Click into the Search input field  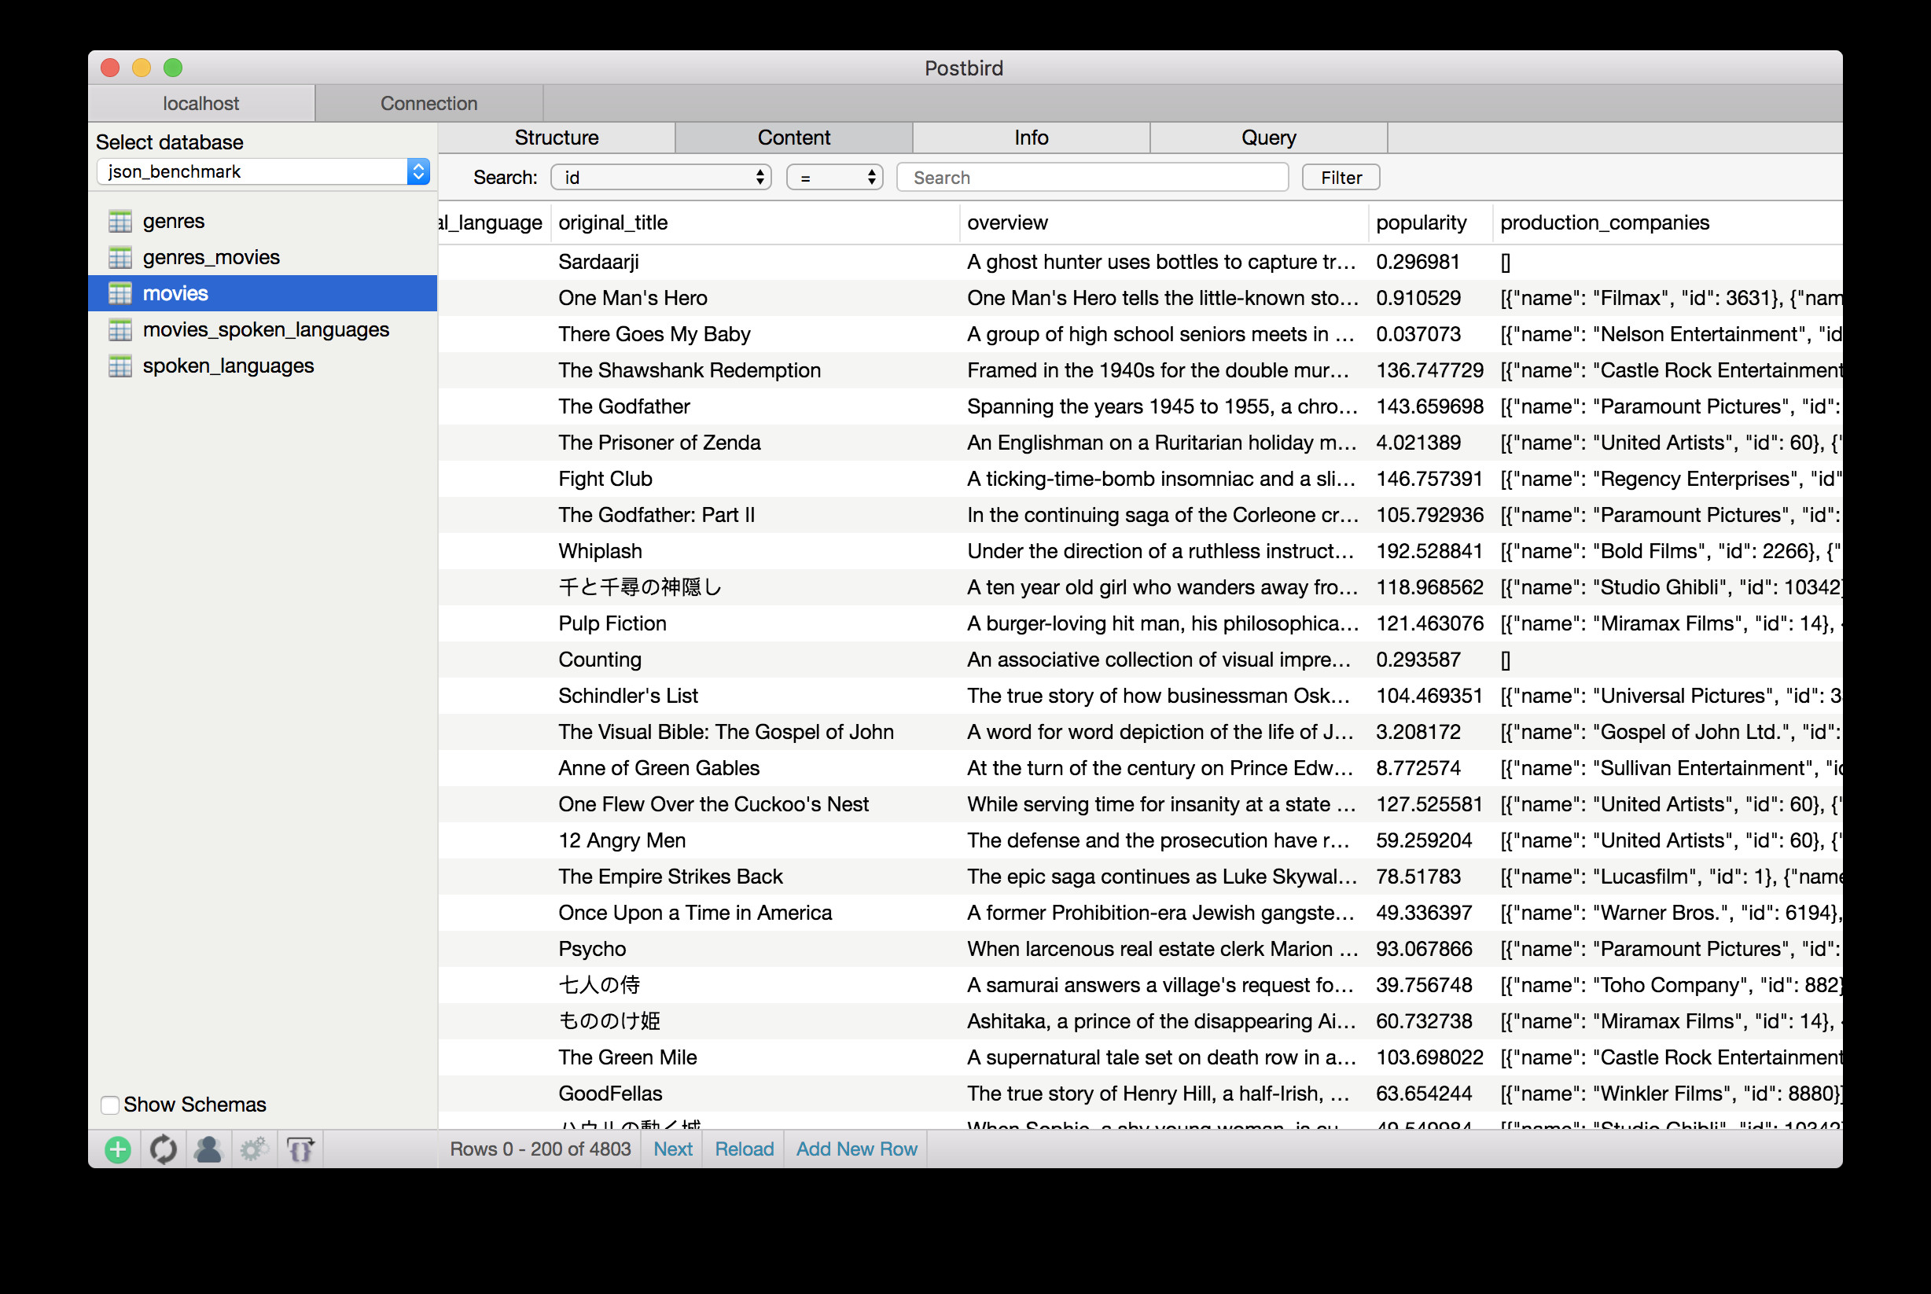tap(1092, 178)
